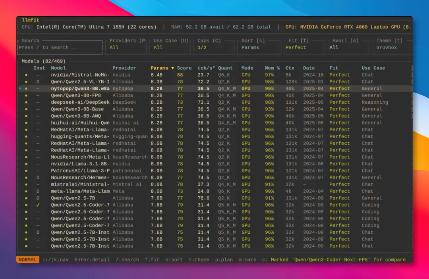Focus the Search input box

click(60, 47)
